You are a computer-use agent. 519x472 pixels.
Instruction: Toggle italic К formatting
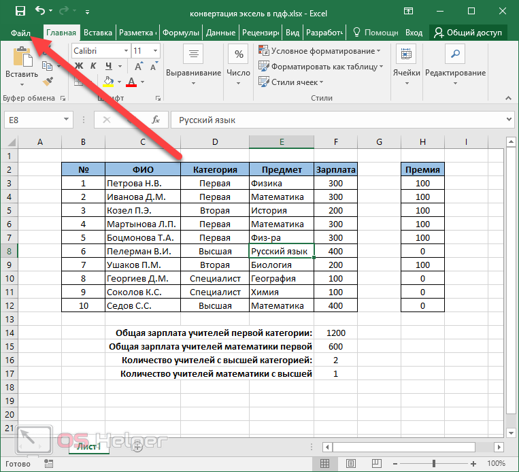(93, 66)
